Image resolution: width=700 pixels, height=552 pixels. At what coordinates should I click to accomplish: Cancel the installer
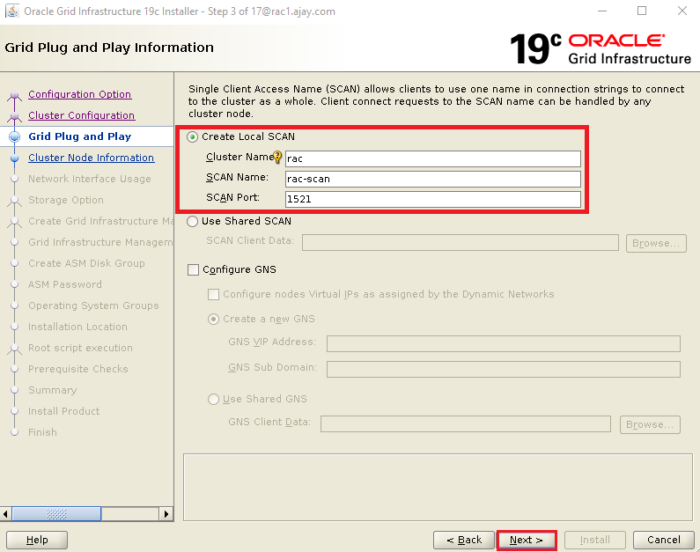[664, 540]
